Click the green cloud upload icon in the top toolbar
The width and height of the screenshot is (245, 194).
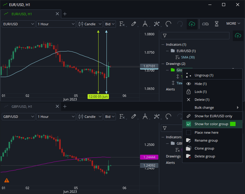(192, 24)
